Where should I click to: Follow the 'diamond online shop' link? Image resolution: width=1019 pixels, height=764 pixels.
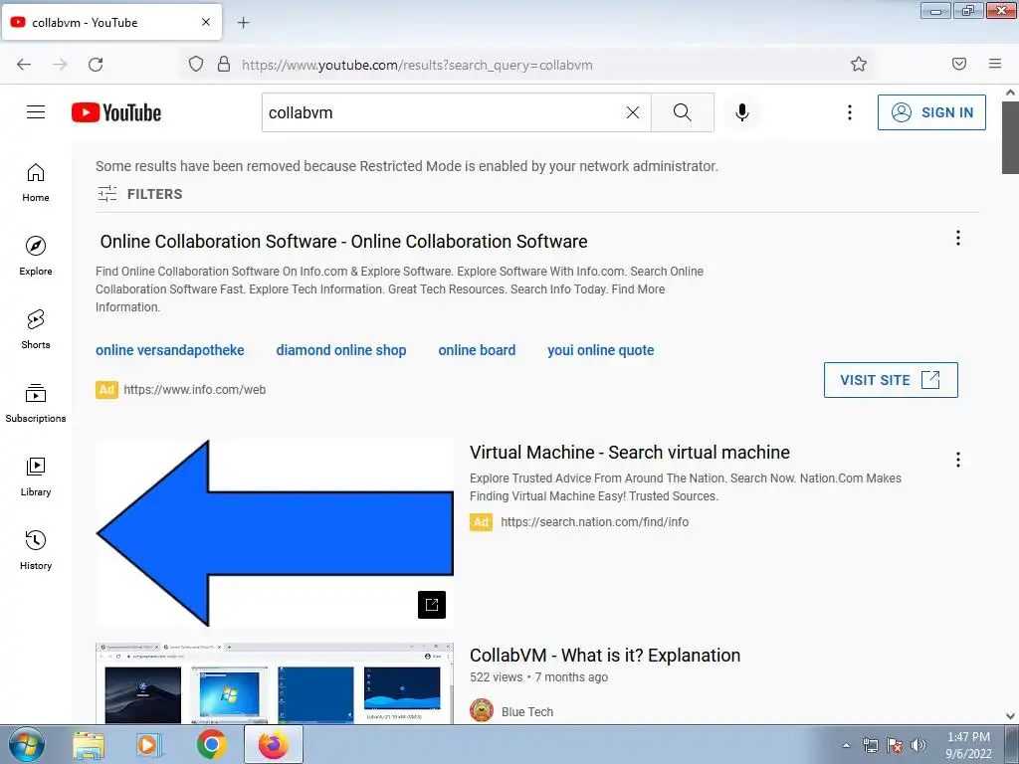(x=341, y=350)
